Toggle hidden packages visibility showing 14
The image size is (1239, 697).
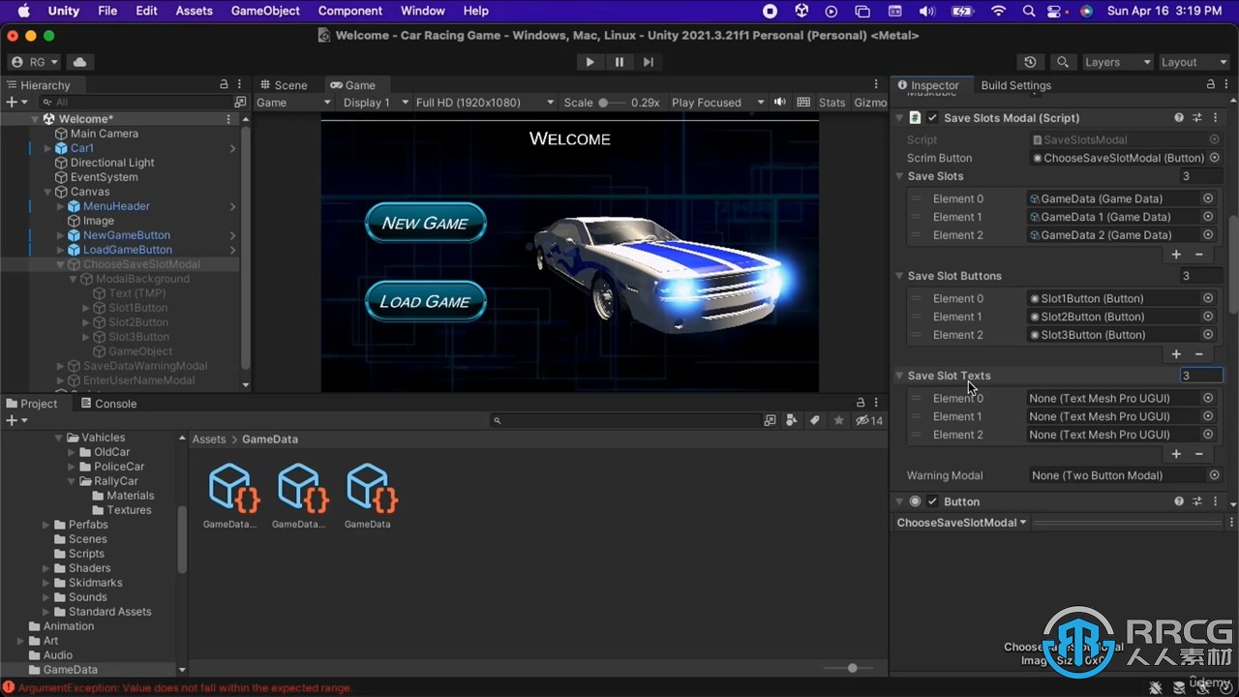pyautogui.click(x=869, y=420)
